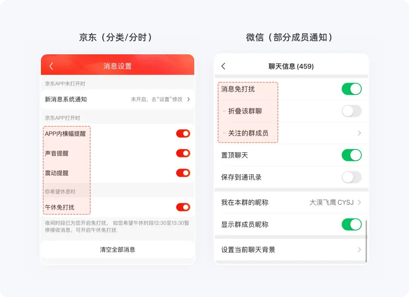Toggle APP内横幅提醒 switch
Viewport: 409px width, 297px height.
pos(183,134)
